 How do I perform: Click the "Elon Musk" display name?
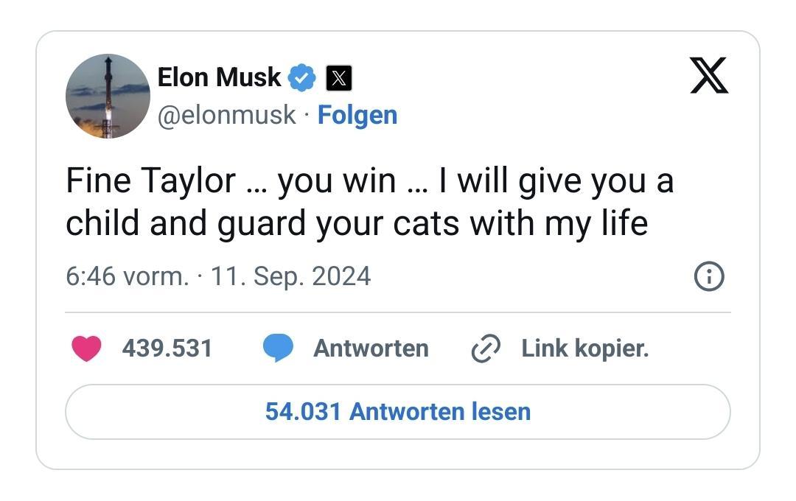pyautogui.click(x=219, y=77)
